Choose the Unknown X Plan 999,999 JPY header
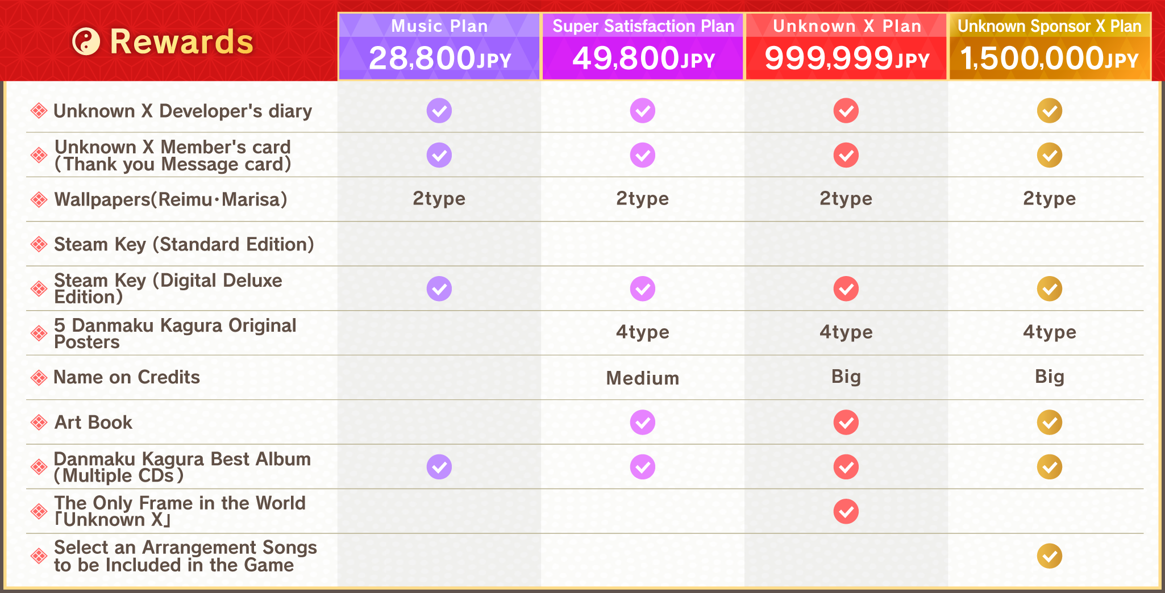Viewport: 1165px width, 593px height. pos(846,47)
